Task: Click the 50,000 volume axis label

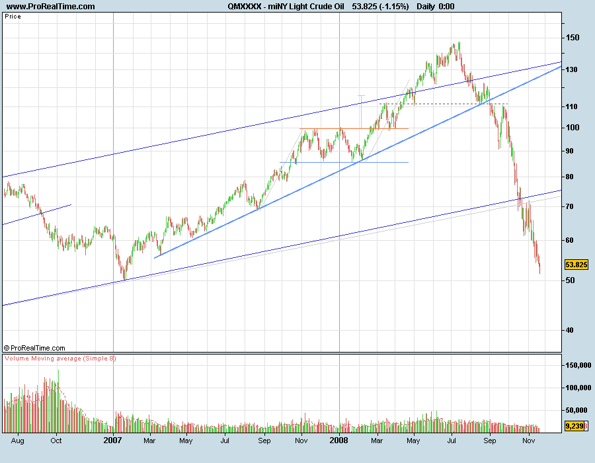Action: click(576, 410)
